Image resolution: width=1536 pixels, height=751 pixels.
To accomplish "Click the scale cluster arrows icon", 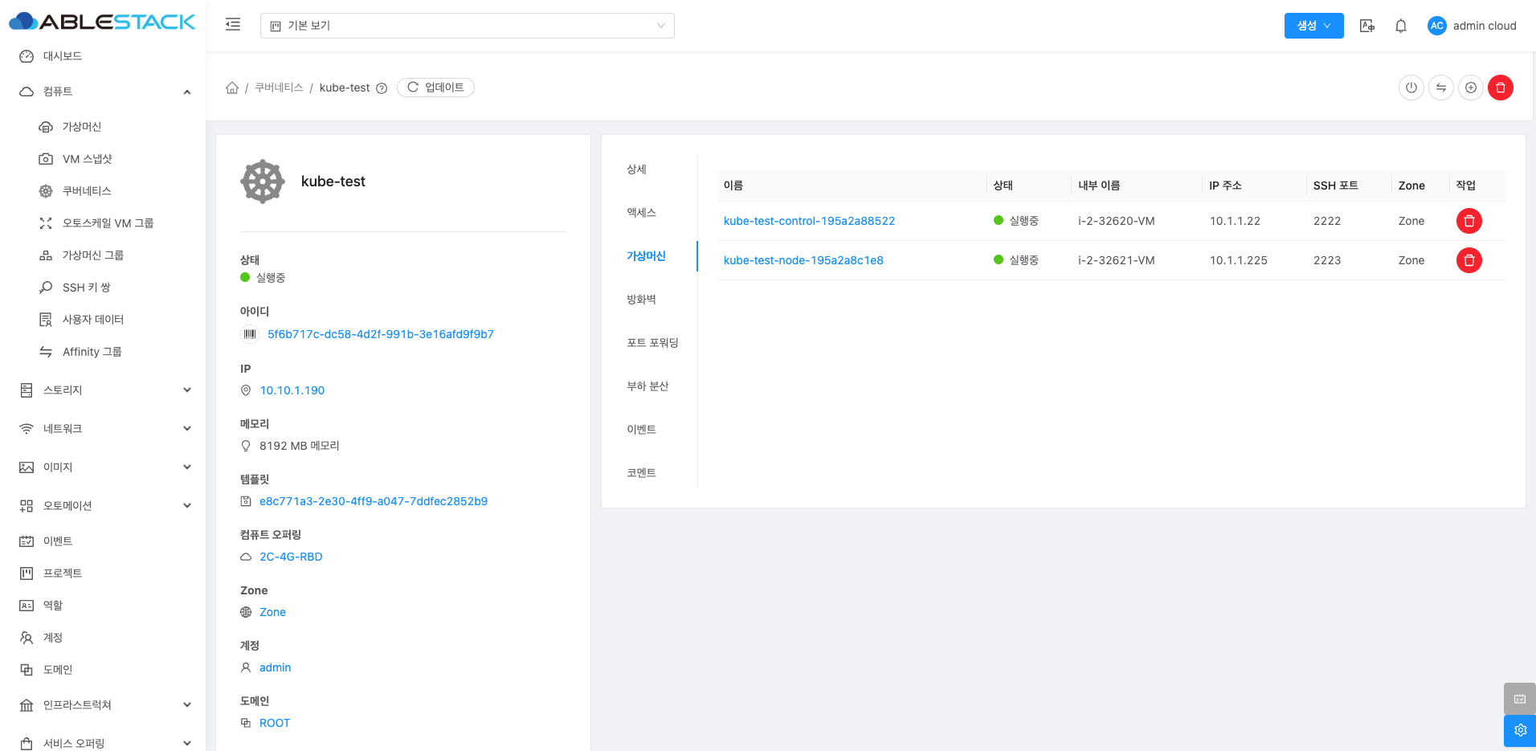I will [x=1440, y=88].
